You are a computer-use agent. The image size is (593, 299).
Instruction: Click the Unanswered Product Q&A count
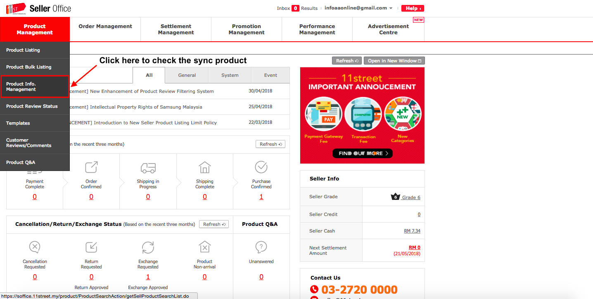click(x=261, y=277)
